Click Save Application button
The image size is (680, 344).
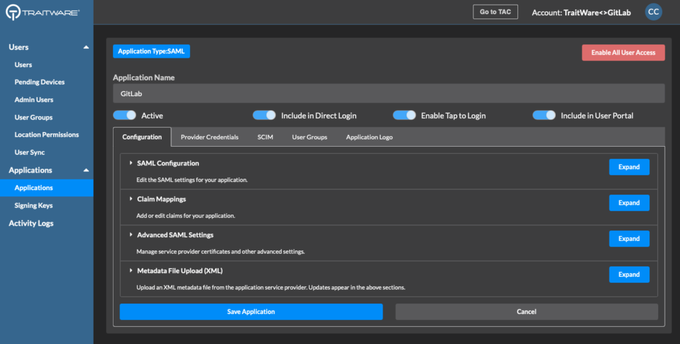coord(251,312)
